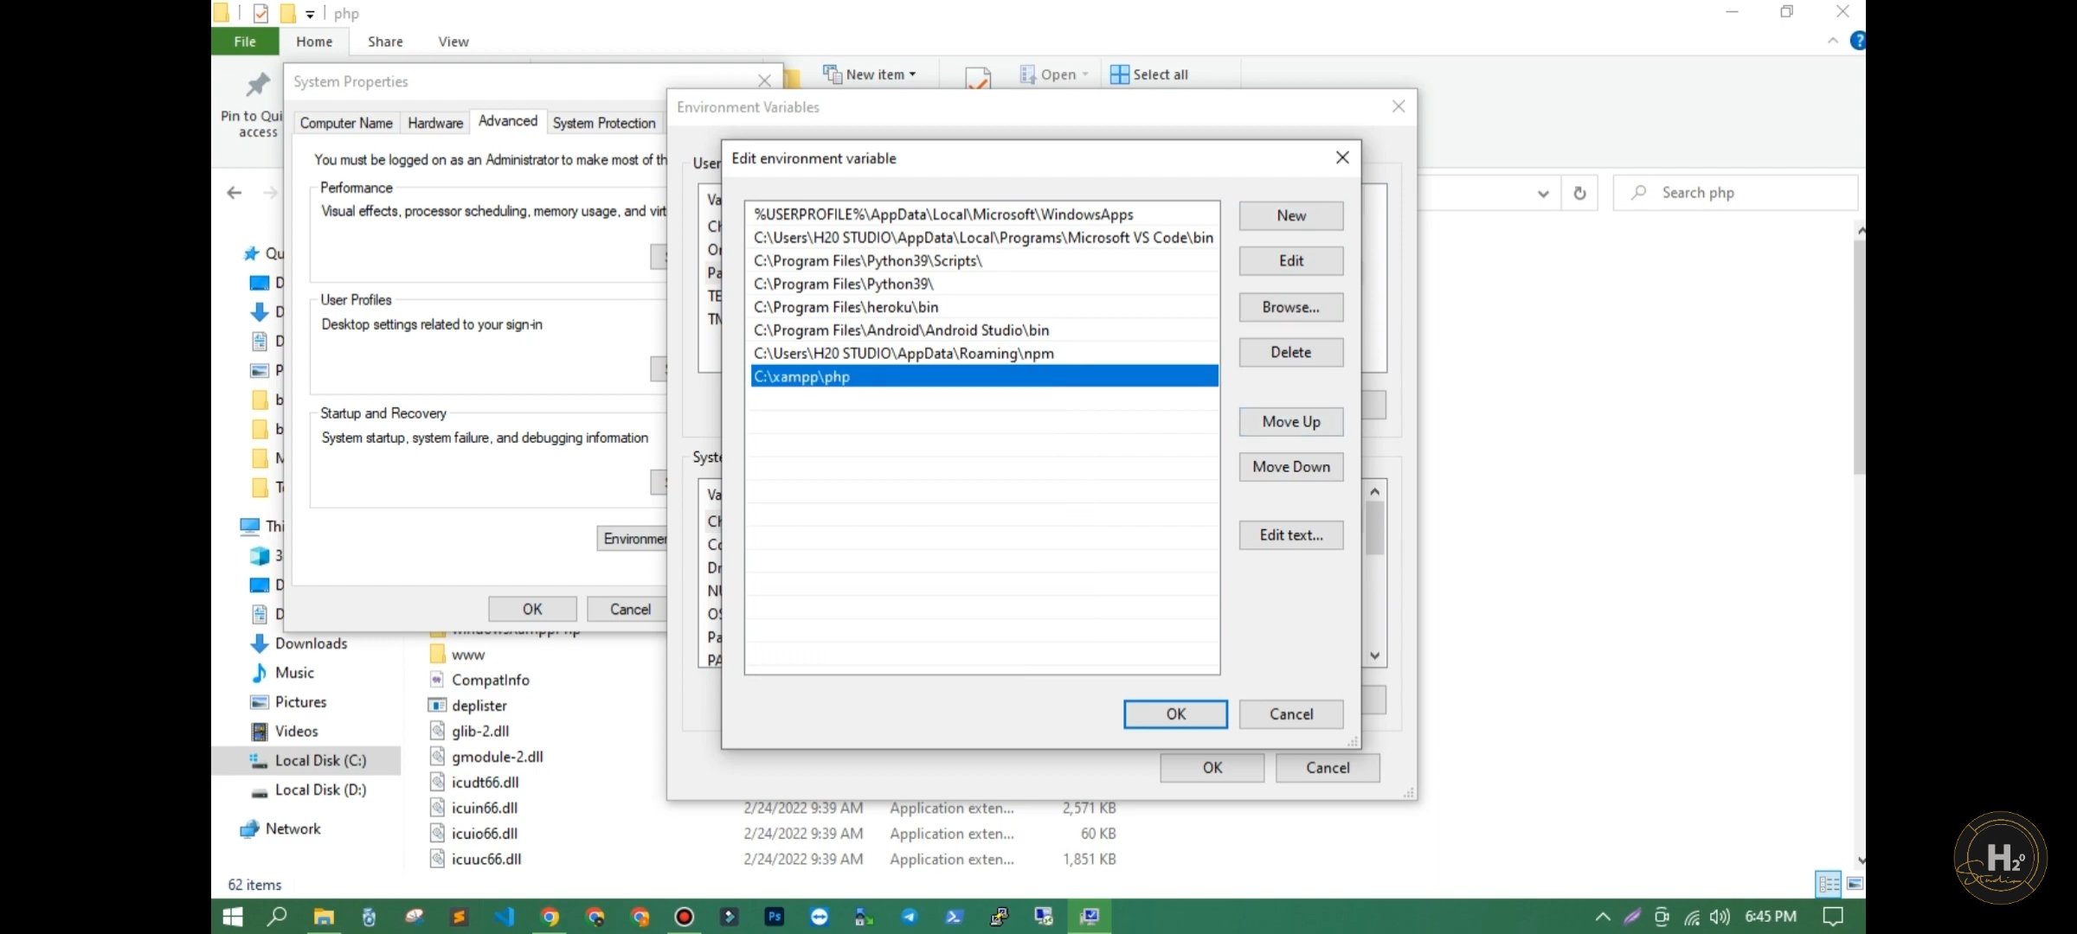Open Computer Name tab in System Properties
This screenshot has width=2077, height=934.
point(346,123)
